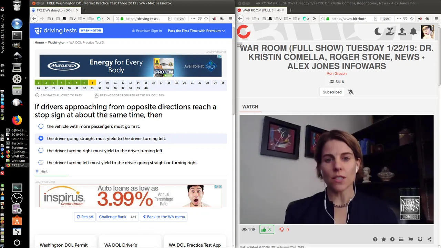Open Firefox menu in driving-tests window
Screen dimensions: 441x248
coord(230,19)
